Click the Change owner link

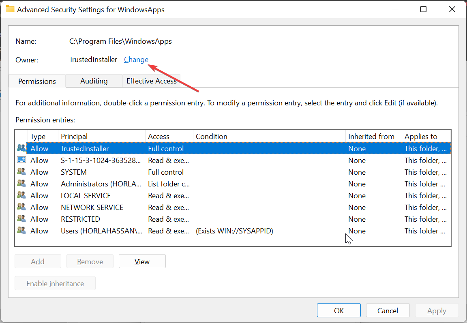coord(136,60)
